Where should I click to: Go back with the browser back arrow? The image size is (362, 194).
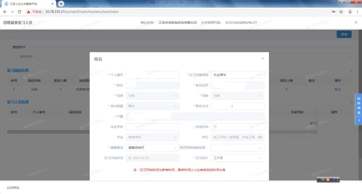tap(5, 12)
